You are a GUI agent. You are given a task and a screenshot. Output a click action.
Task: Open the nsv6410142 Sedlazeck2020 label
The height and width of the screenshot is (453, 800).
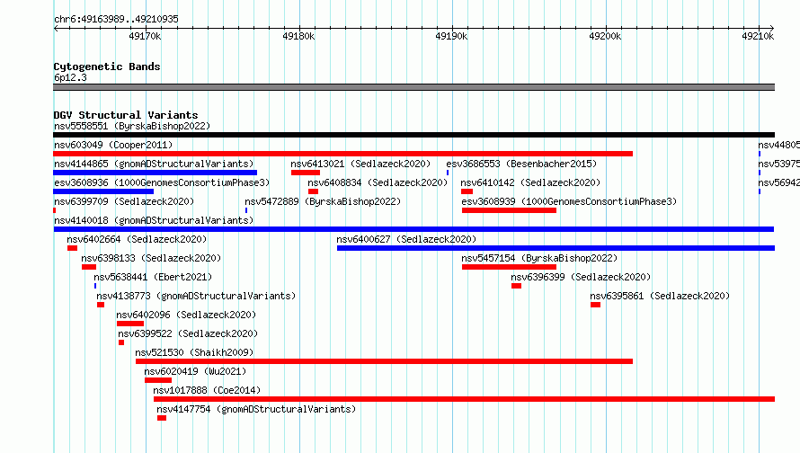point(530,182)
